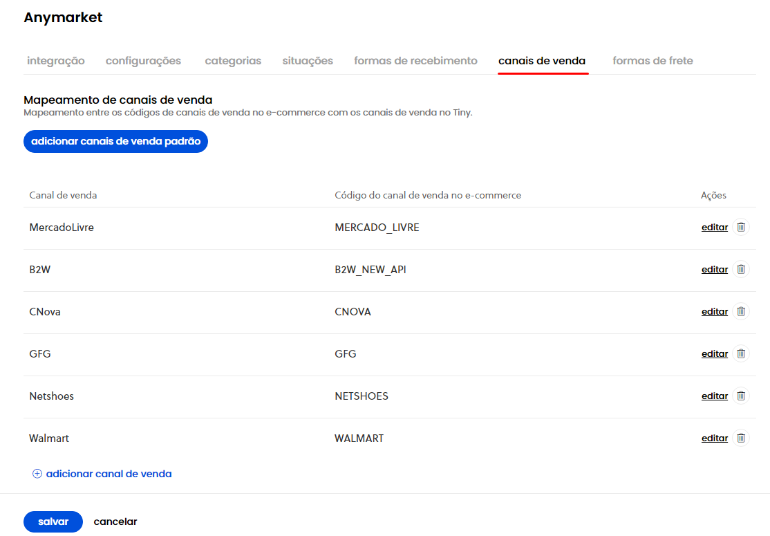The image size is (770, 536).
Task: Click the B2W_NEW_API code cell
Action: 370,270
